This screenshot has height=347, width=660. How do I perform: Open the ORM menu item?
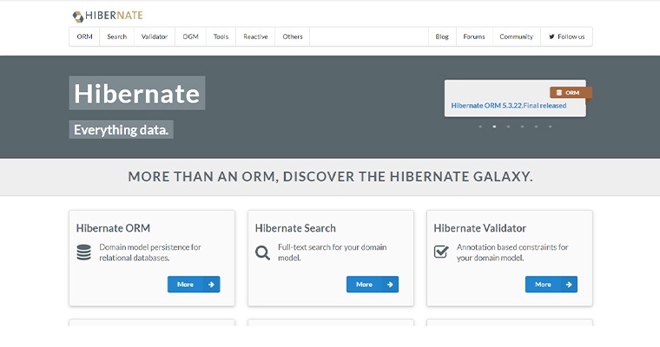[84, 36]
